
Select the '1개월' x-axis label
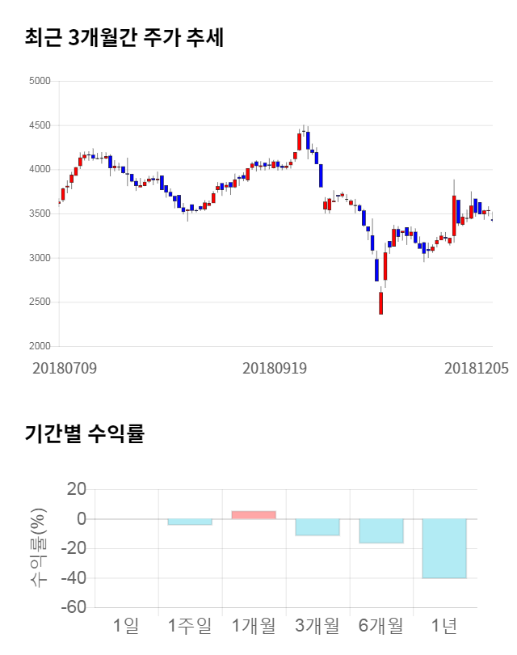click(x=254, y=625)
